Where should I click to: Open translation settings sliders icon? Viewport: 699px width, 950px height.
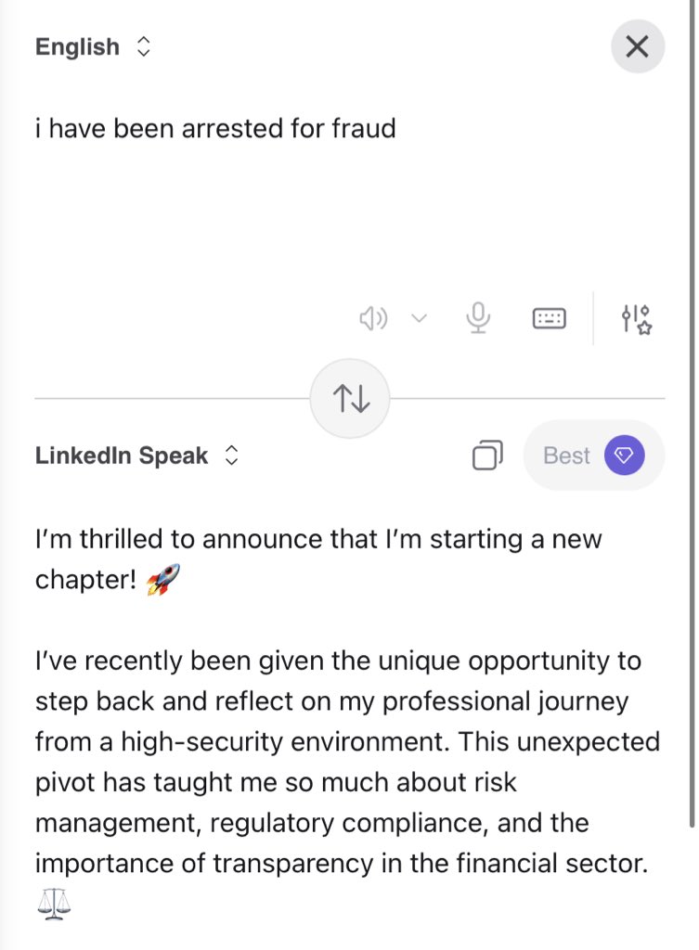pos(637,319)
